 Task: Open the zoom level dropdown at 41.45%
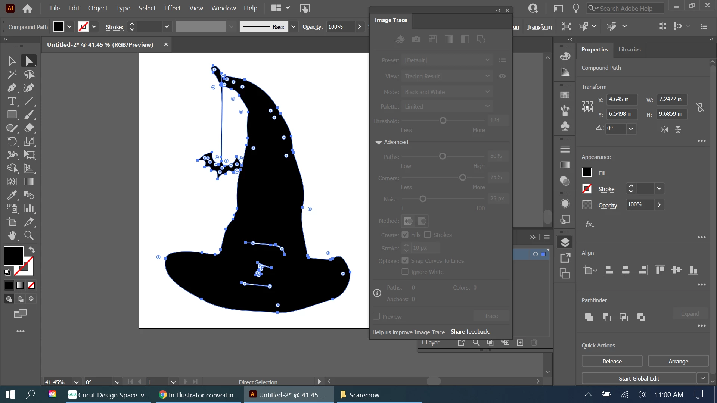coord(76,382)
